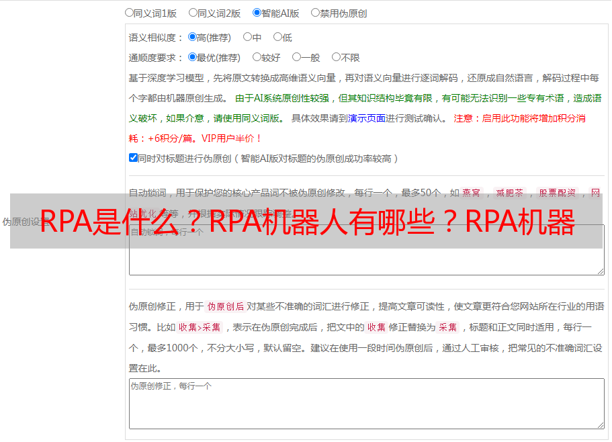Choose the 智能AI版 radio option
The image size is (612, 442).
pos(257,13)
